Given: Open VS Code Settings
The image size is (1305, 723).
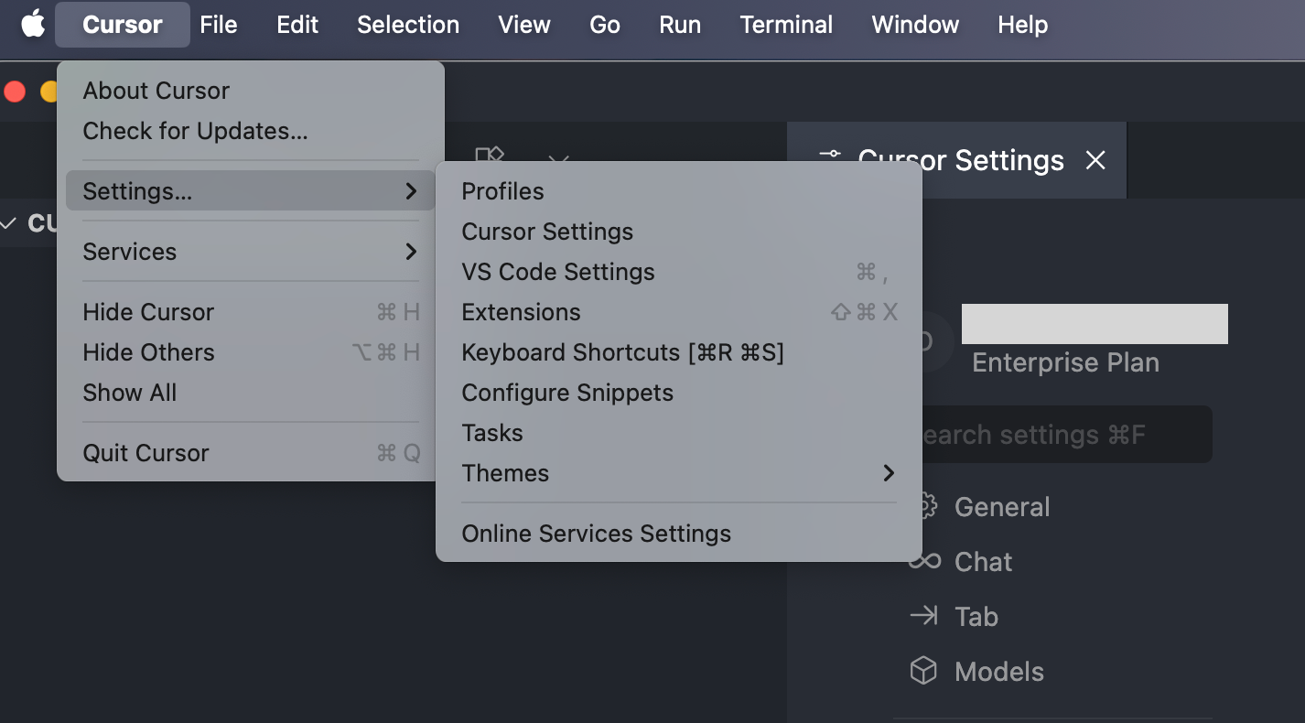Looking at the screenshot, I should (679, 272).
